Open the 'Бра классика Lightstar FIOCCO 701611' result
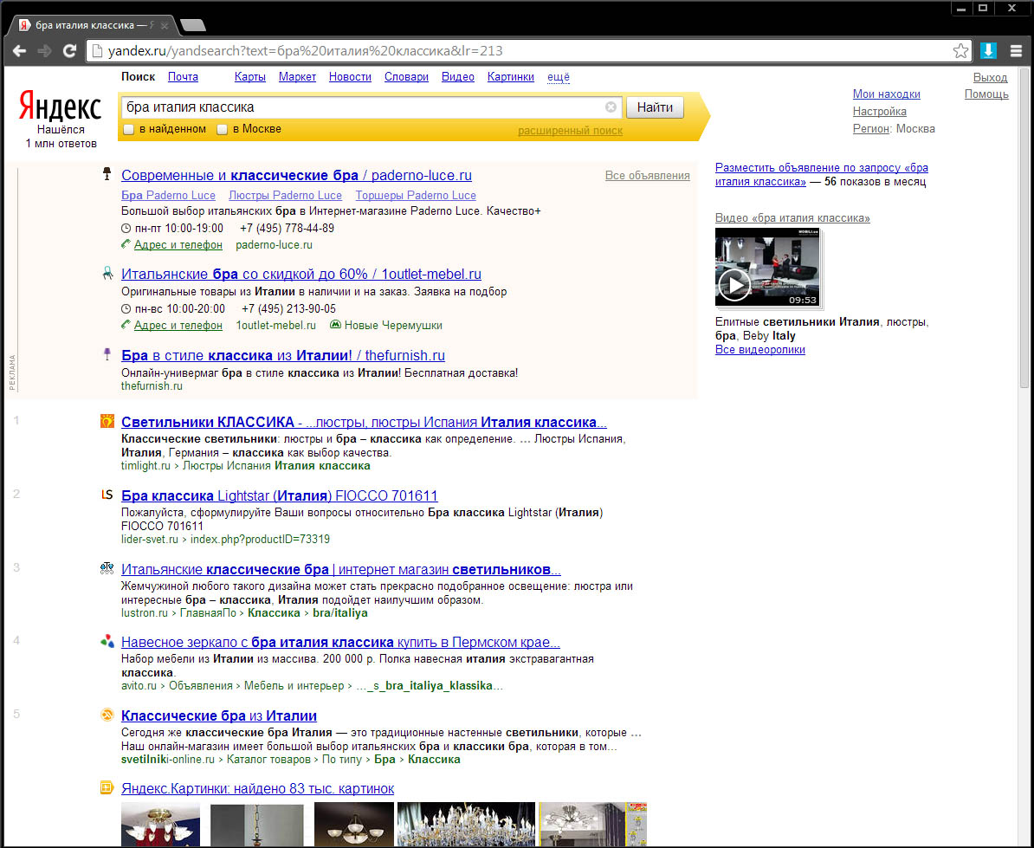 280,495
